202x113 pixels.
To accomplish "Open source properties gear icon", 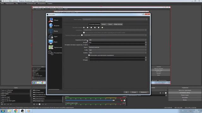I will coord(39,104).
